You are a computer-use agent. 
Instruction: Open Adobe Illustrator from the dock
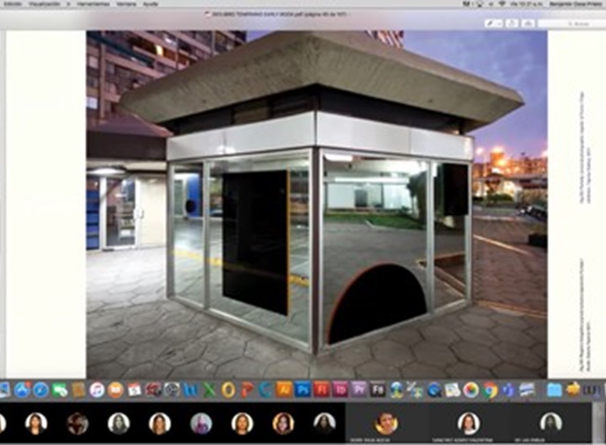[284, 390]
